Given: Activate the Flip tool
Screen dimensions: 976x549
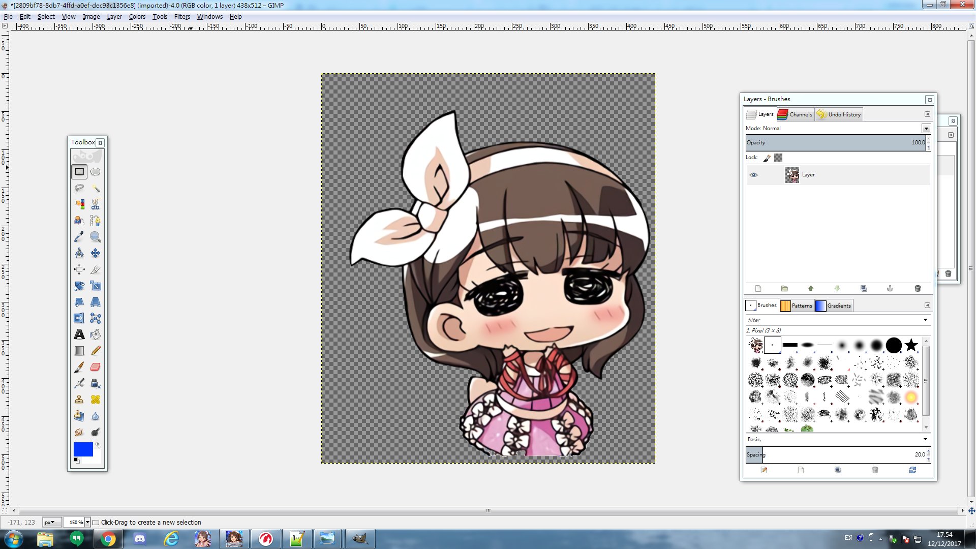Looking at the screenshot, I should tap(79, 318).
